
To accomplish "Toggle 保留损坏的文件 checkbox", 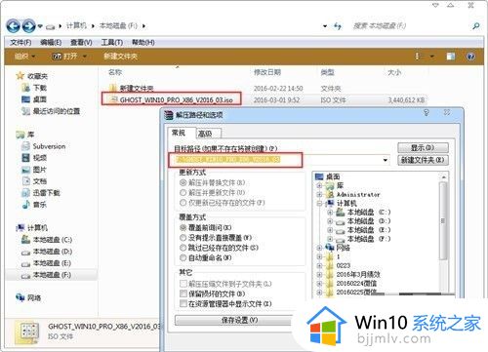I will pyautogui.click(x=183, y=293).
